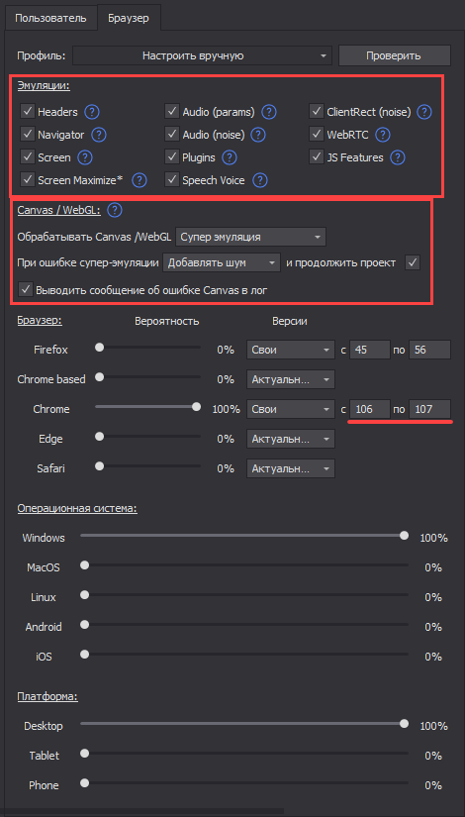Viewport: 465px width, 817px height.
Task: Disable Canvas error log message checkbox
Action: pyautogui.click(x=25, y=290)
